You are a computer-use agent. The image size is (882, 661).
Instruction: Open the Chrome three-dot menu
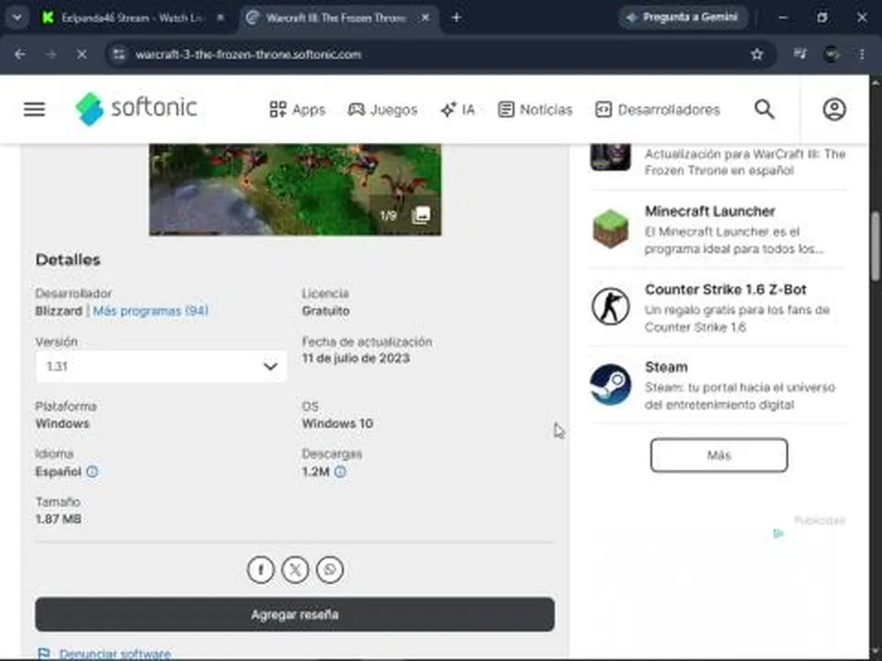(x=863, y=54)
